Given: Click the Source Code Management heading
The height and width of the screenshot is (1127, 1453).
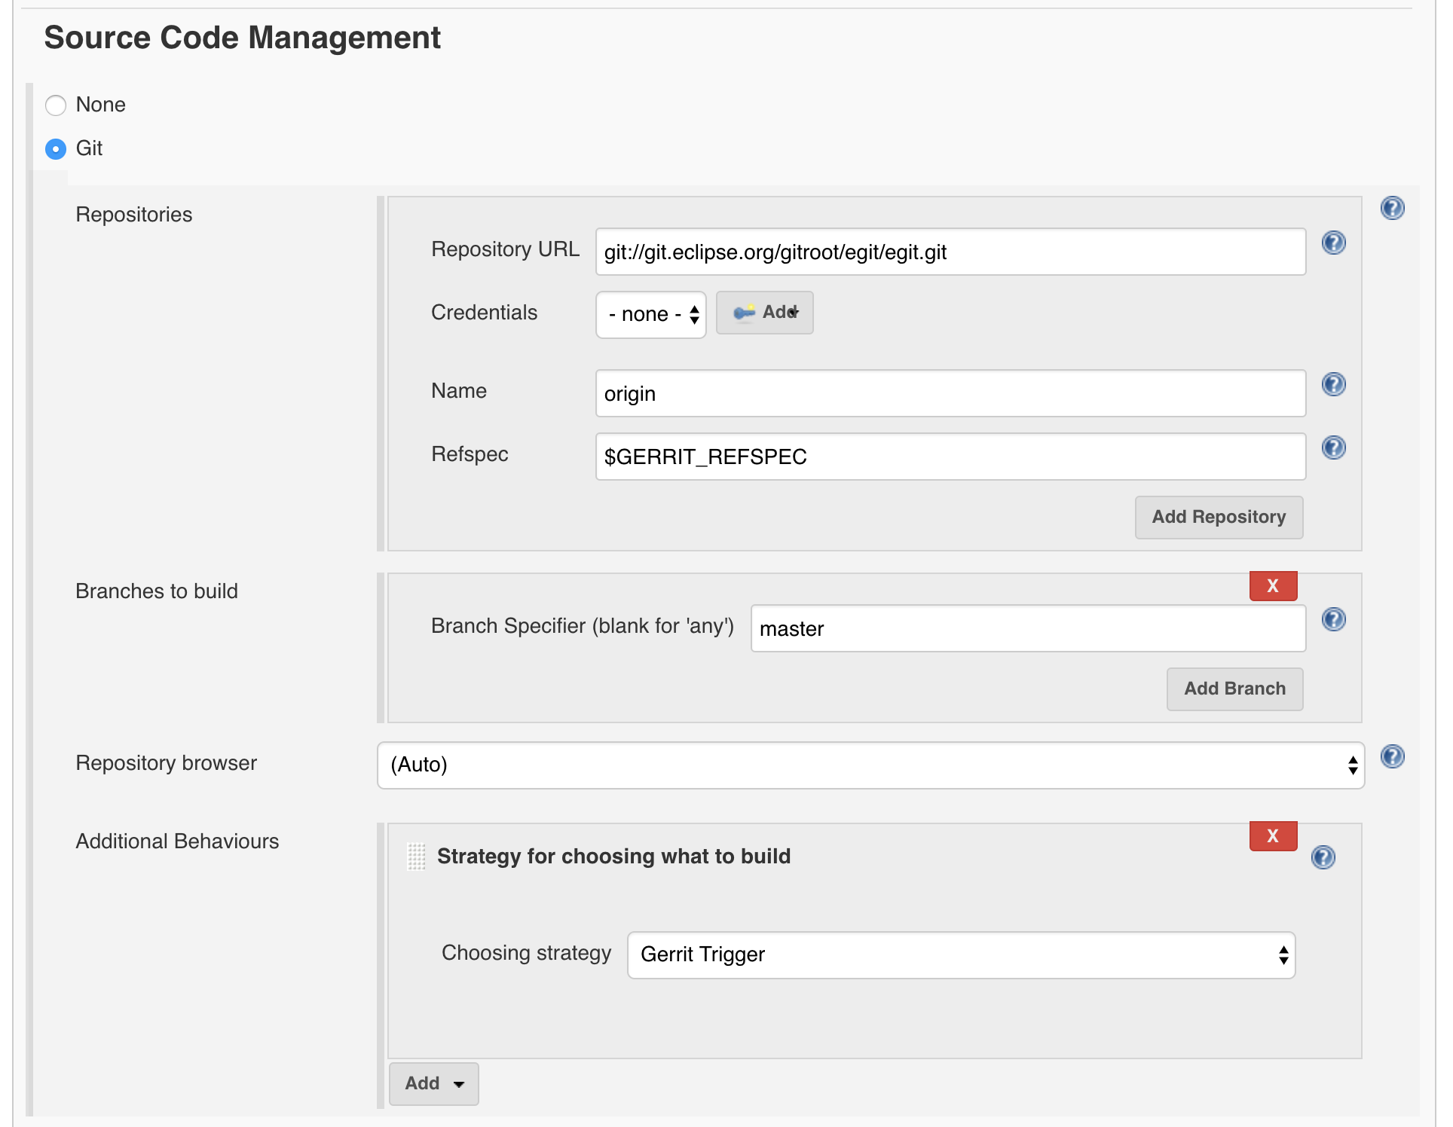Looking at the screenshot, I should (x=243, y=38).
